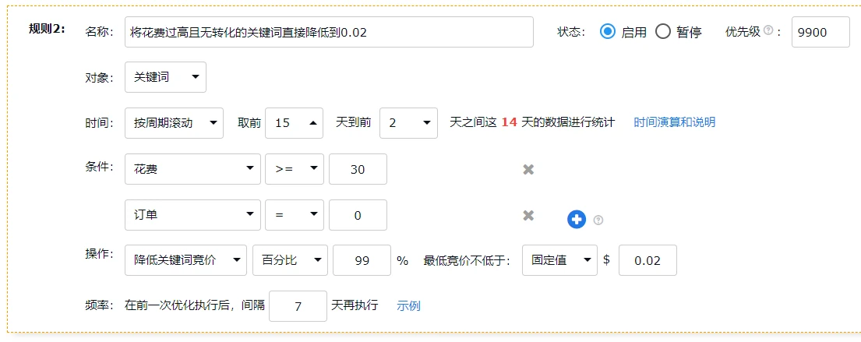
Task: Add a new condition with plus icon
Action: click(x=576, y=220)
